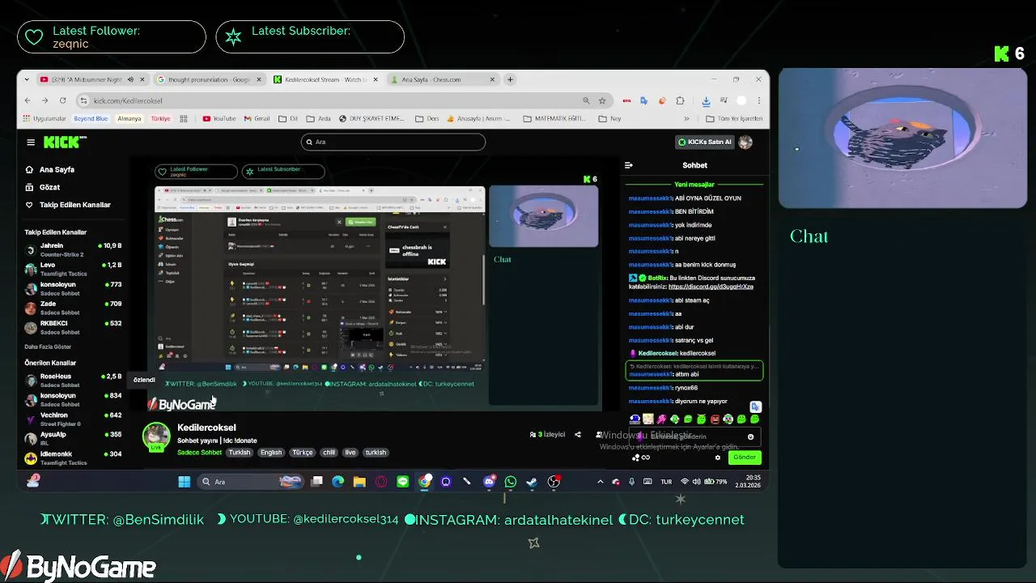This screenshot has width=1036, height=583.
Task: Open Chrome tab search dropdown arrow
Action: coord(28,79)
